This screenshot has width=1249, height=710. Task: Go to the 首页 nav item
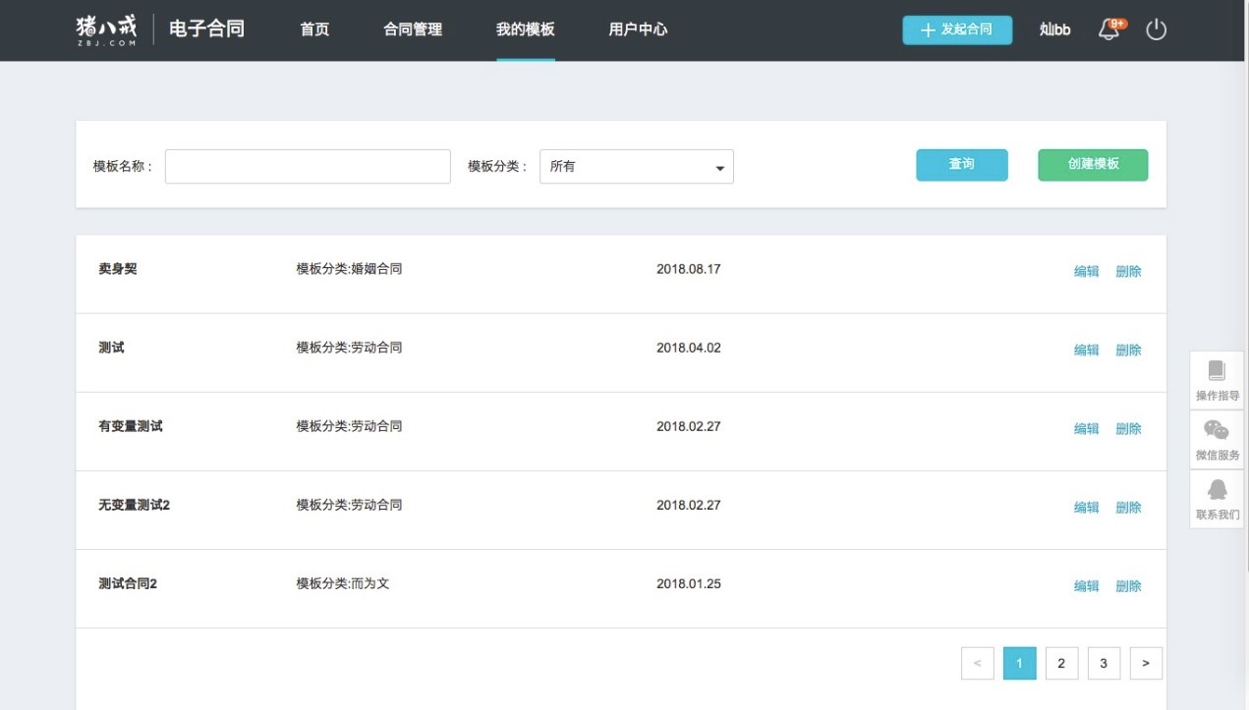click(314, 29)
